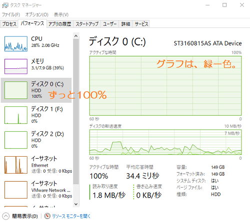
Task: Open the 表示(V) menu
Action: pyautogui.click(x=61, y=14)
